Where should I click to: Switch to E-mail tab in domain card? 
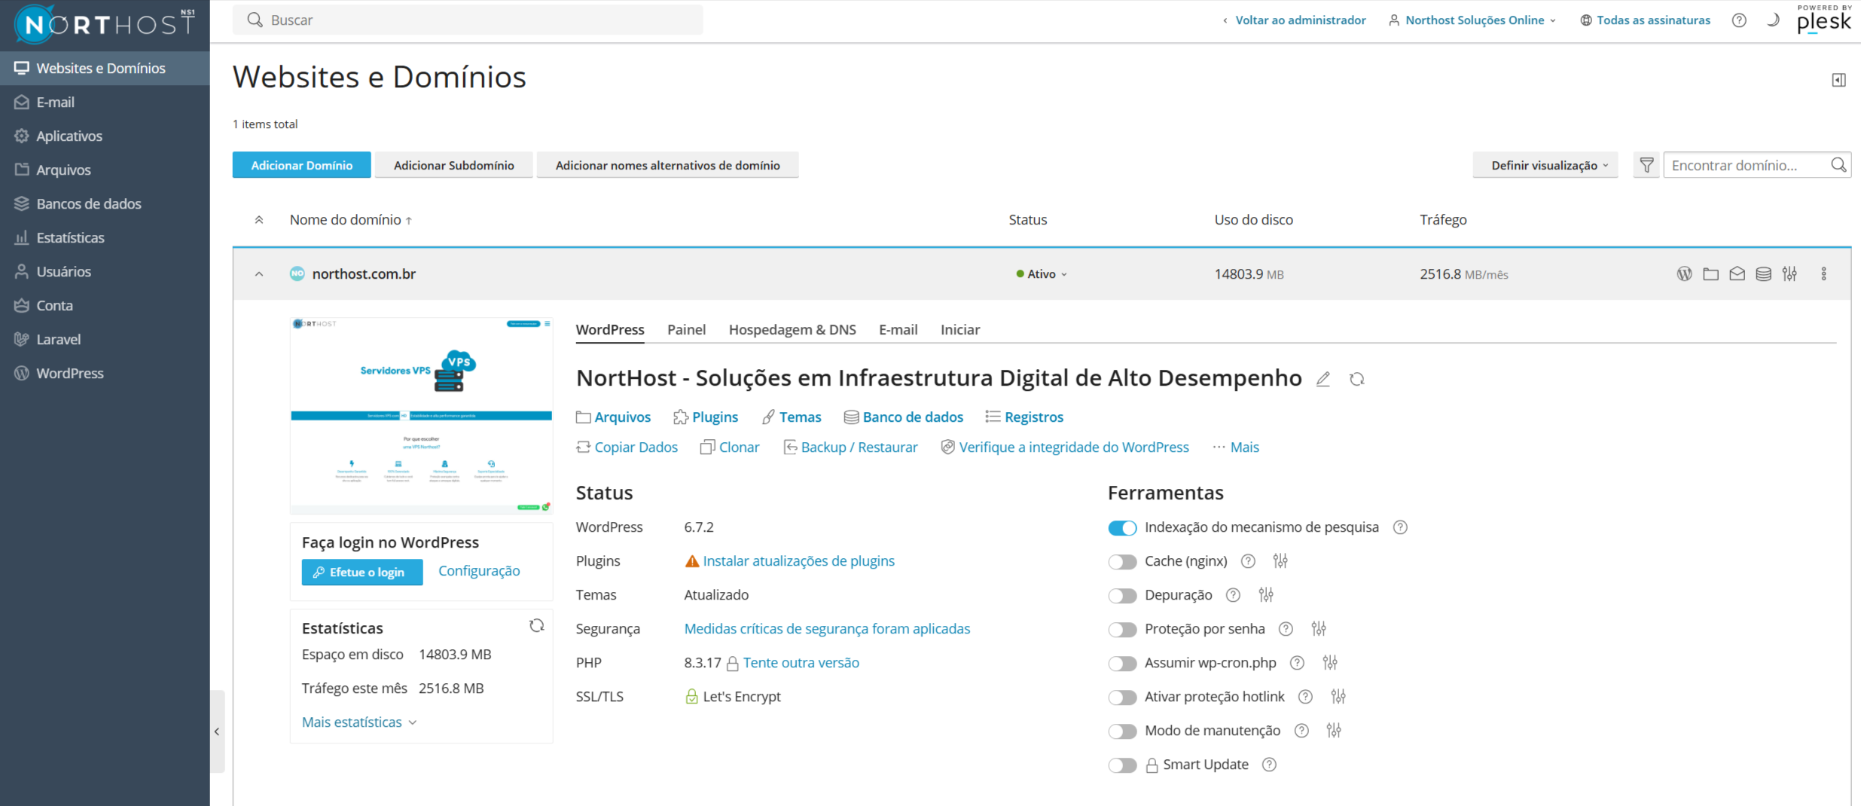(898, 330)
